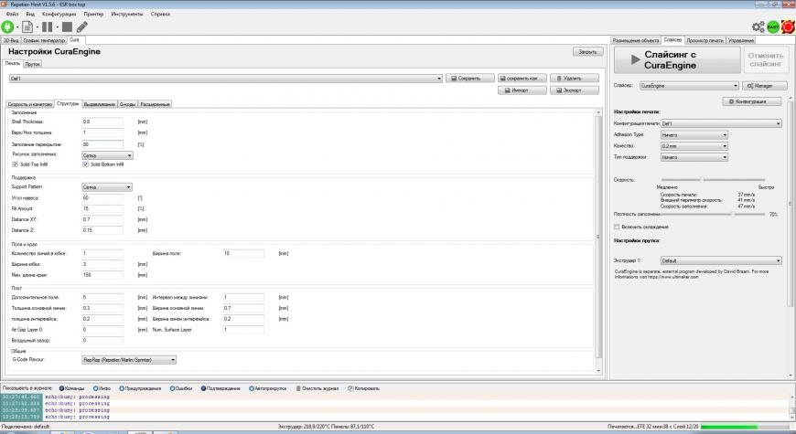The height and width of the screenshot is (434, 796).
Task: Switch to the Выдавливание tab
Action: (100, 104)
